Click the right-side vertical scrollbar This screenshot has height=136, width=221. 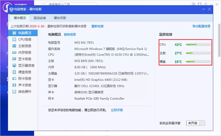pyautogui.click(x=219, y=40)
